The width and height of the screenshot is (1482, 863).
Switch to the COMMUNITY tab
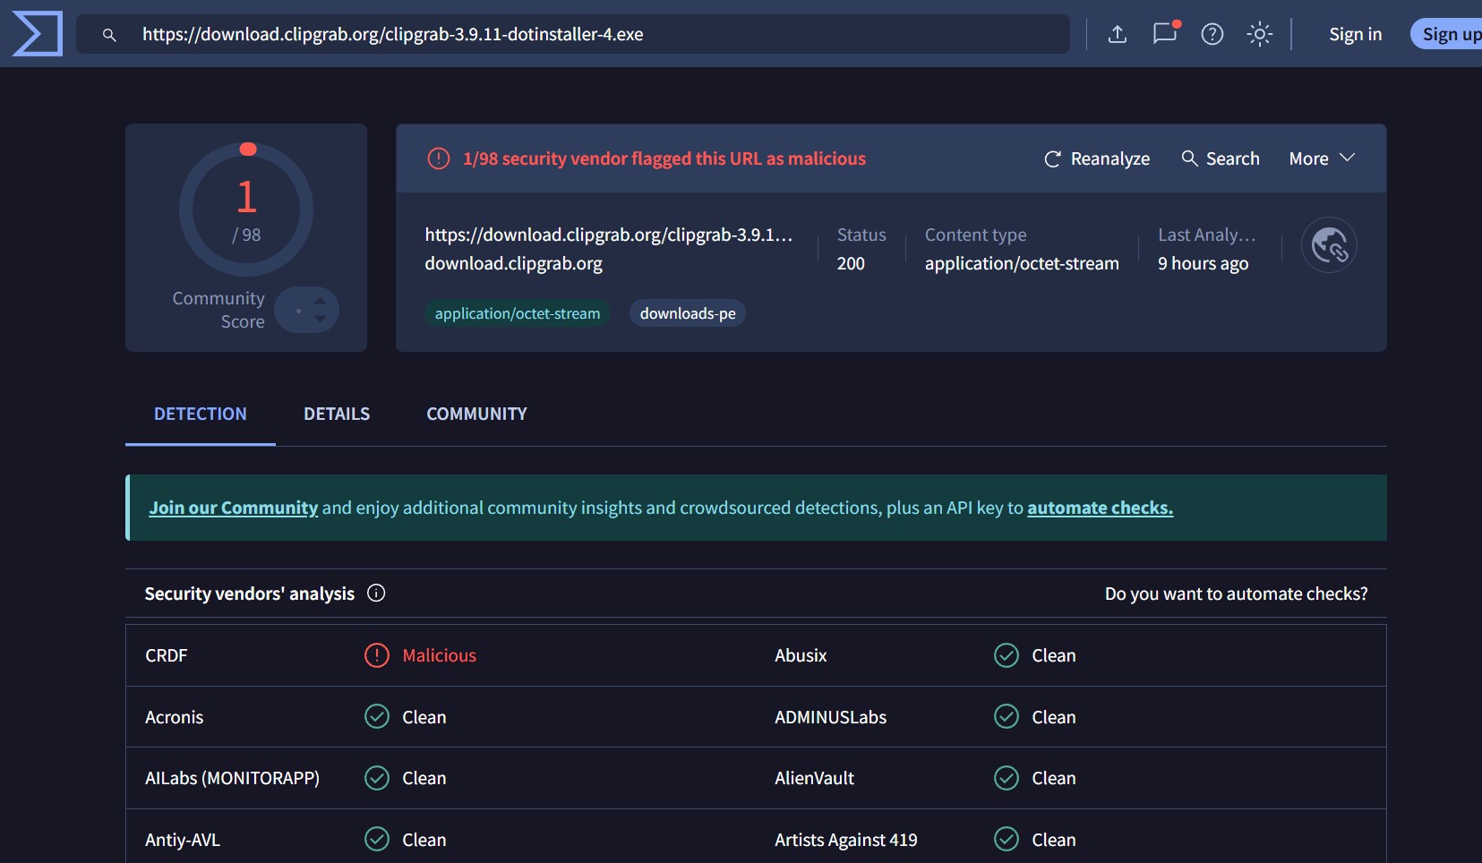click(x=476, y=414)
